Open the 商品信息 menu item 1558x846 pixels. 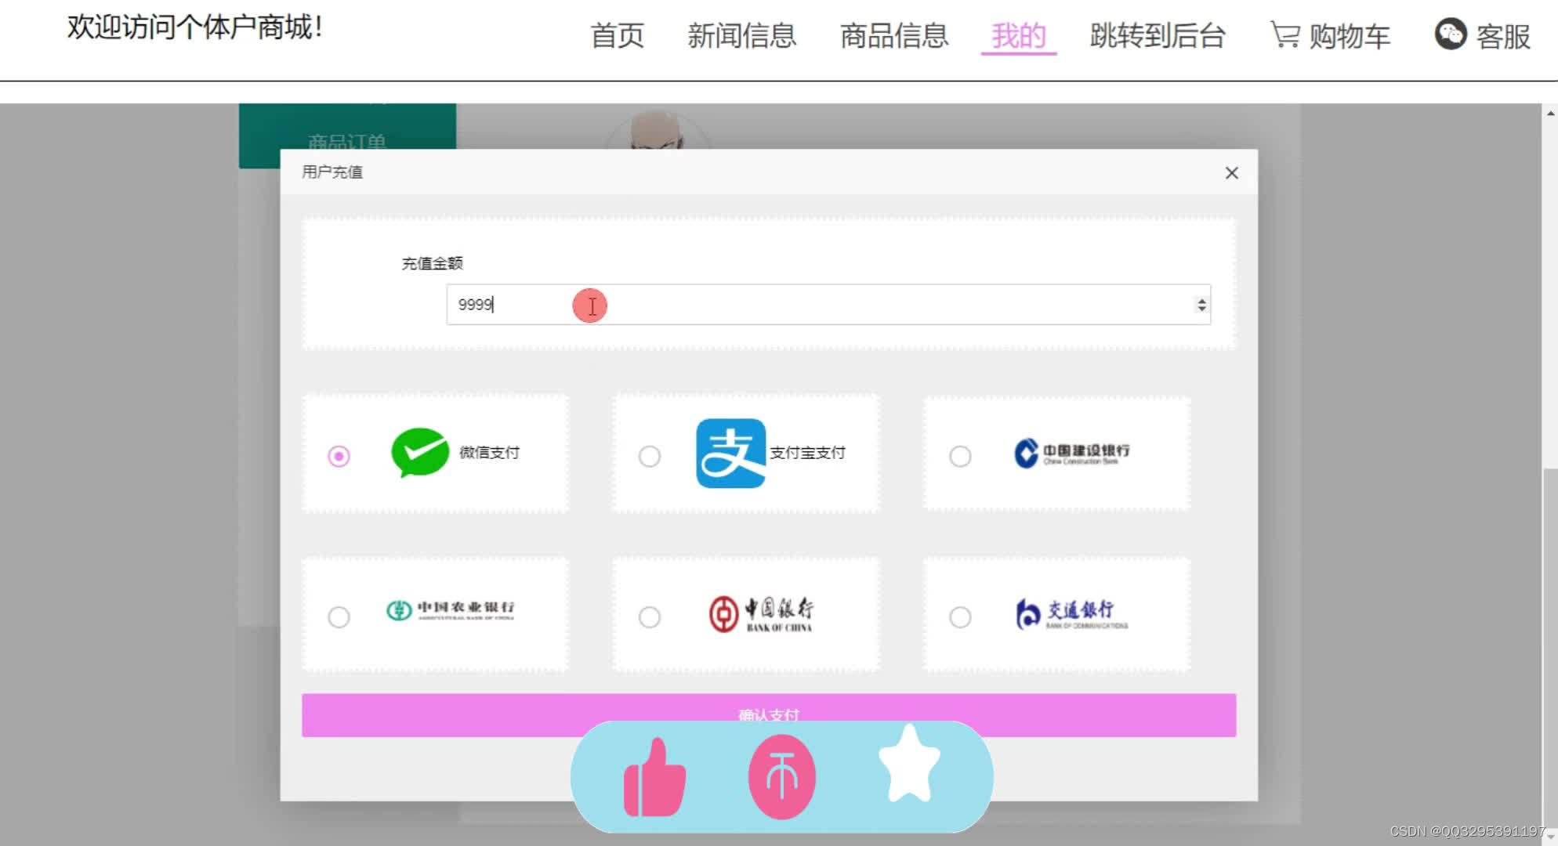pos(894,36)
